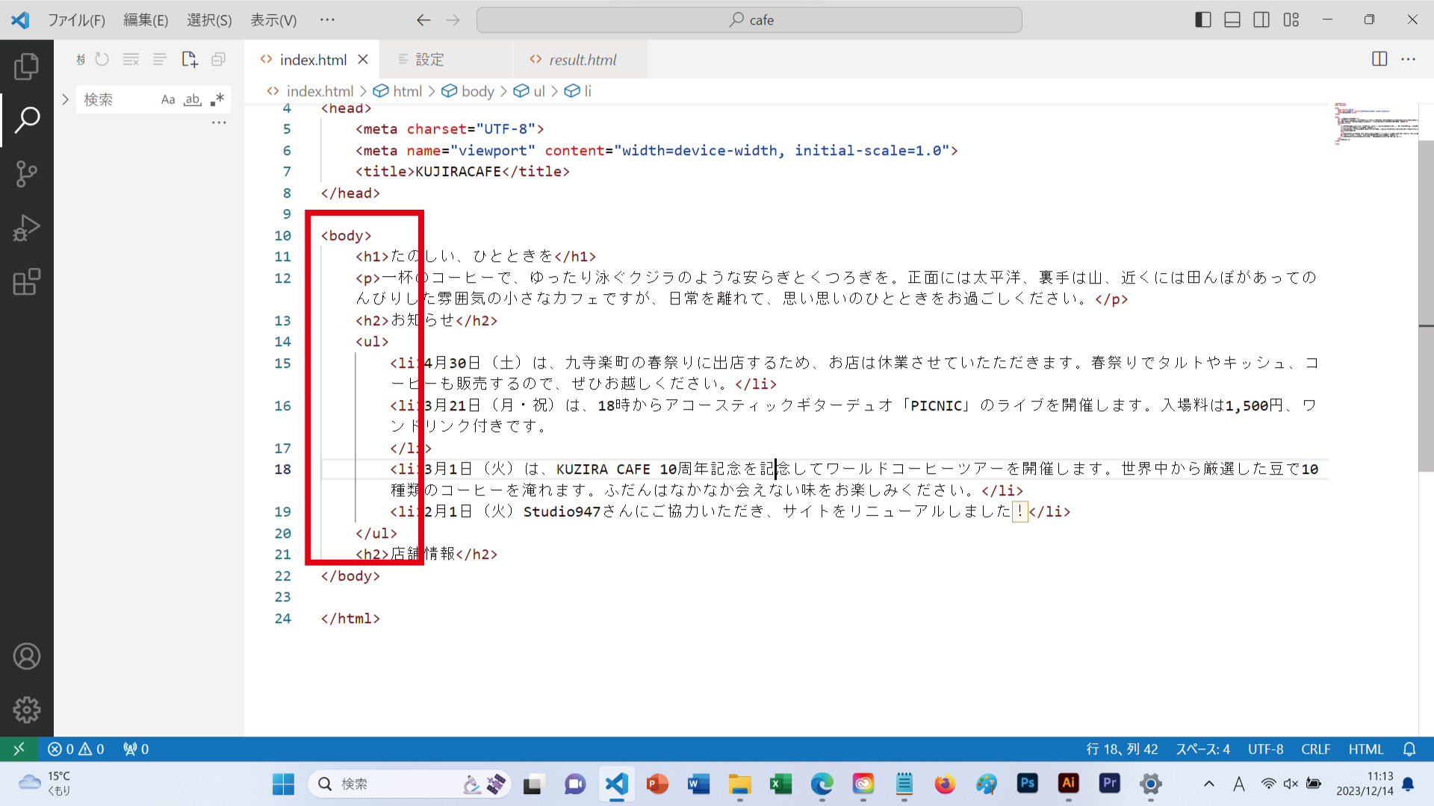Expand the replace field chevron
This screenshot has width=1434, height=806.
[x=65, y=99]
